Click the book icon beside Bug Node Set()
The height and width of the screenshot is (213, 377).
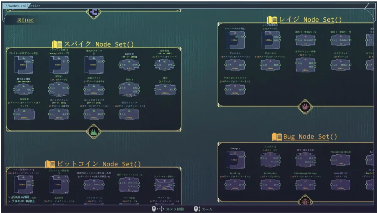pyautogui.click(x=277, y=137)
